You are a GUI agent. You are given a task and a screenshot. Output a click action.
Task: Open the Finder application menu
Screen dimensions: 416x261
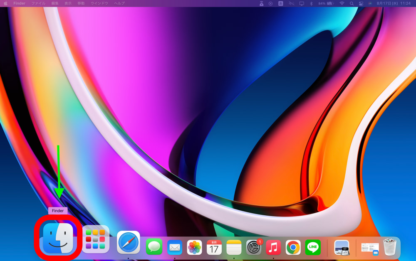(x=20, y=3)
